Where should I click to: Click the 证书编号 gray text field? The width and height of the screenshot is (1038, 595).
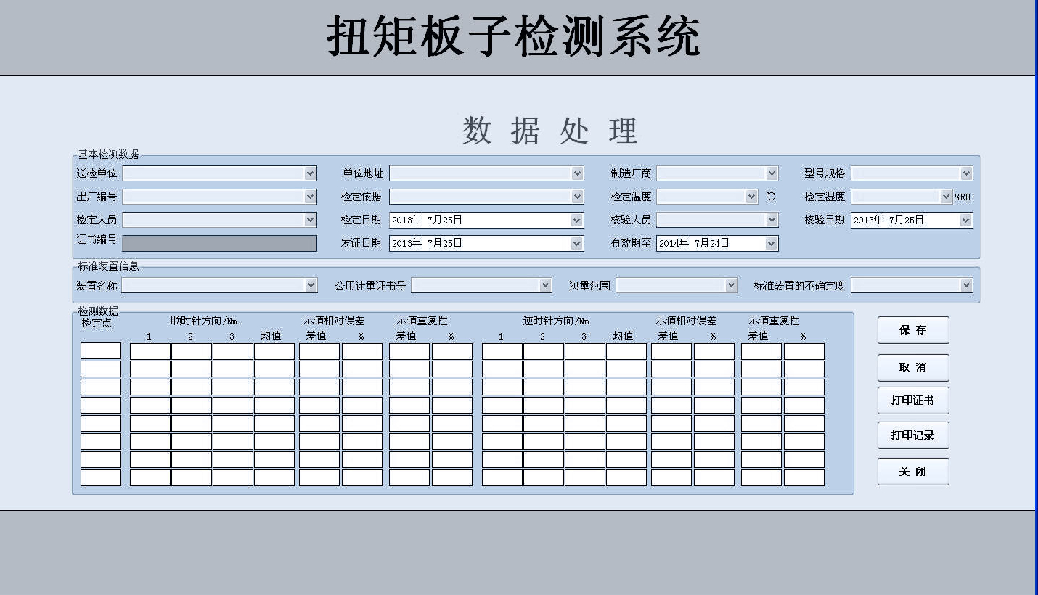tap(219, 243)
